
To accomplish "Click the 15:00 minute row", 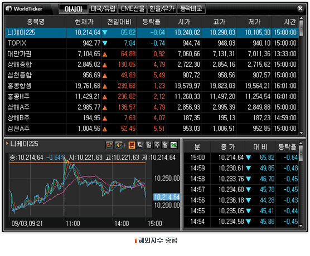I will [x=241, y=157].
